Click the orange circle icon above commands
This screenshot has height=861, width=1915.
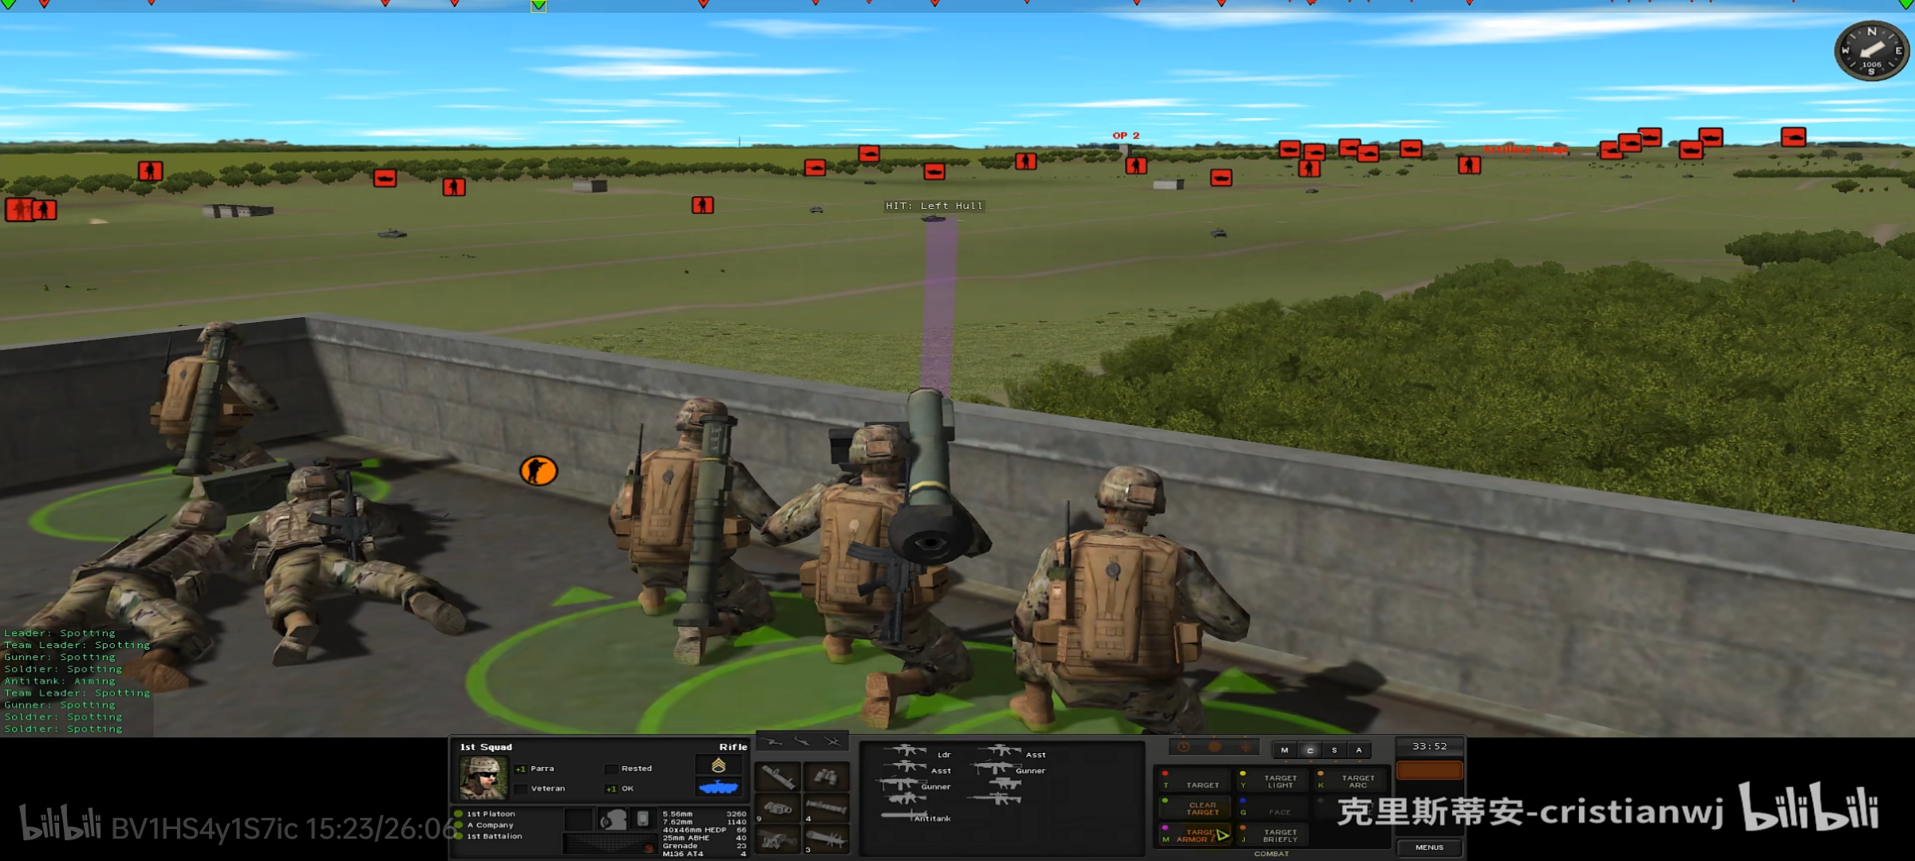pos(1214,747)
